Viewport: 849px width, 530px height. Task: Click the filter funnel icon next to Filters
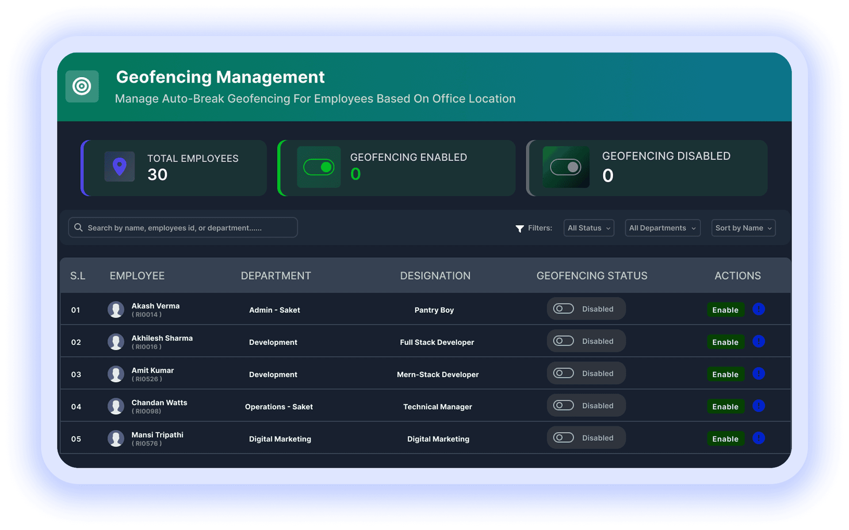coord(519,228)
